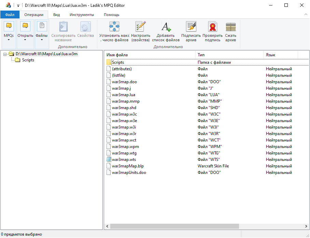Select the war3mapUnits.doo file
Viewport: 310px width, 238px height.
[x=129, y=173]
